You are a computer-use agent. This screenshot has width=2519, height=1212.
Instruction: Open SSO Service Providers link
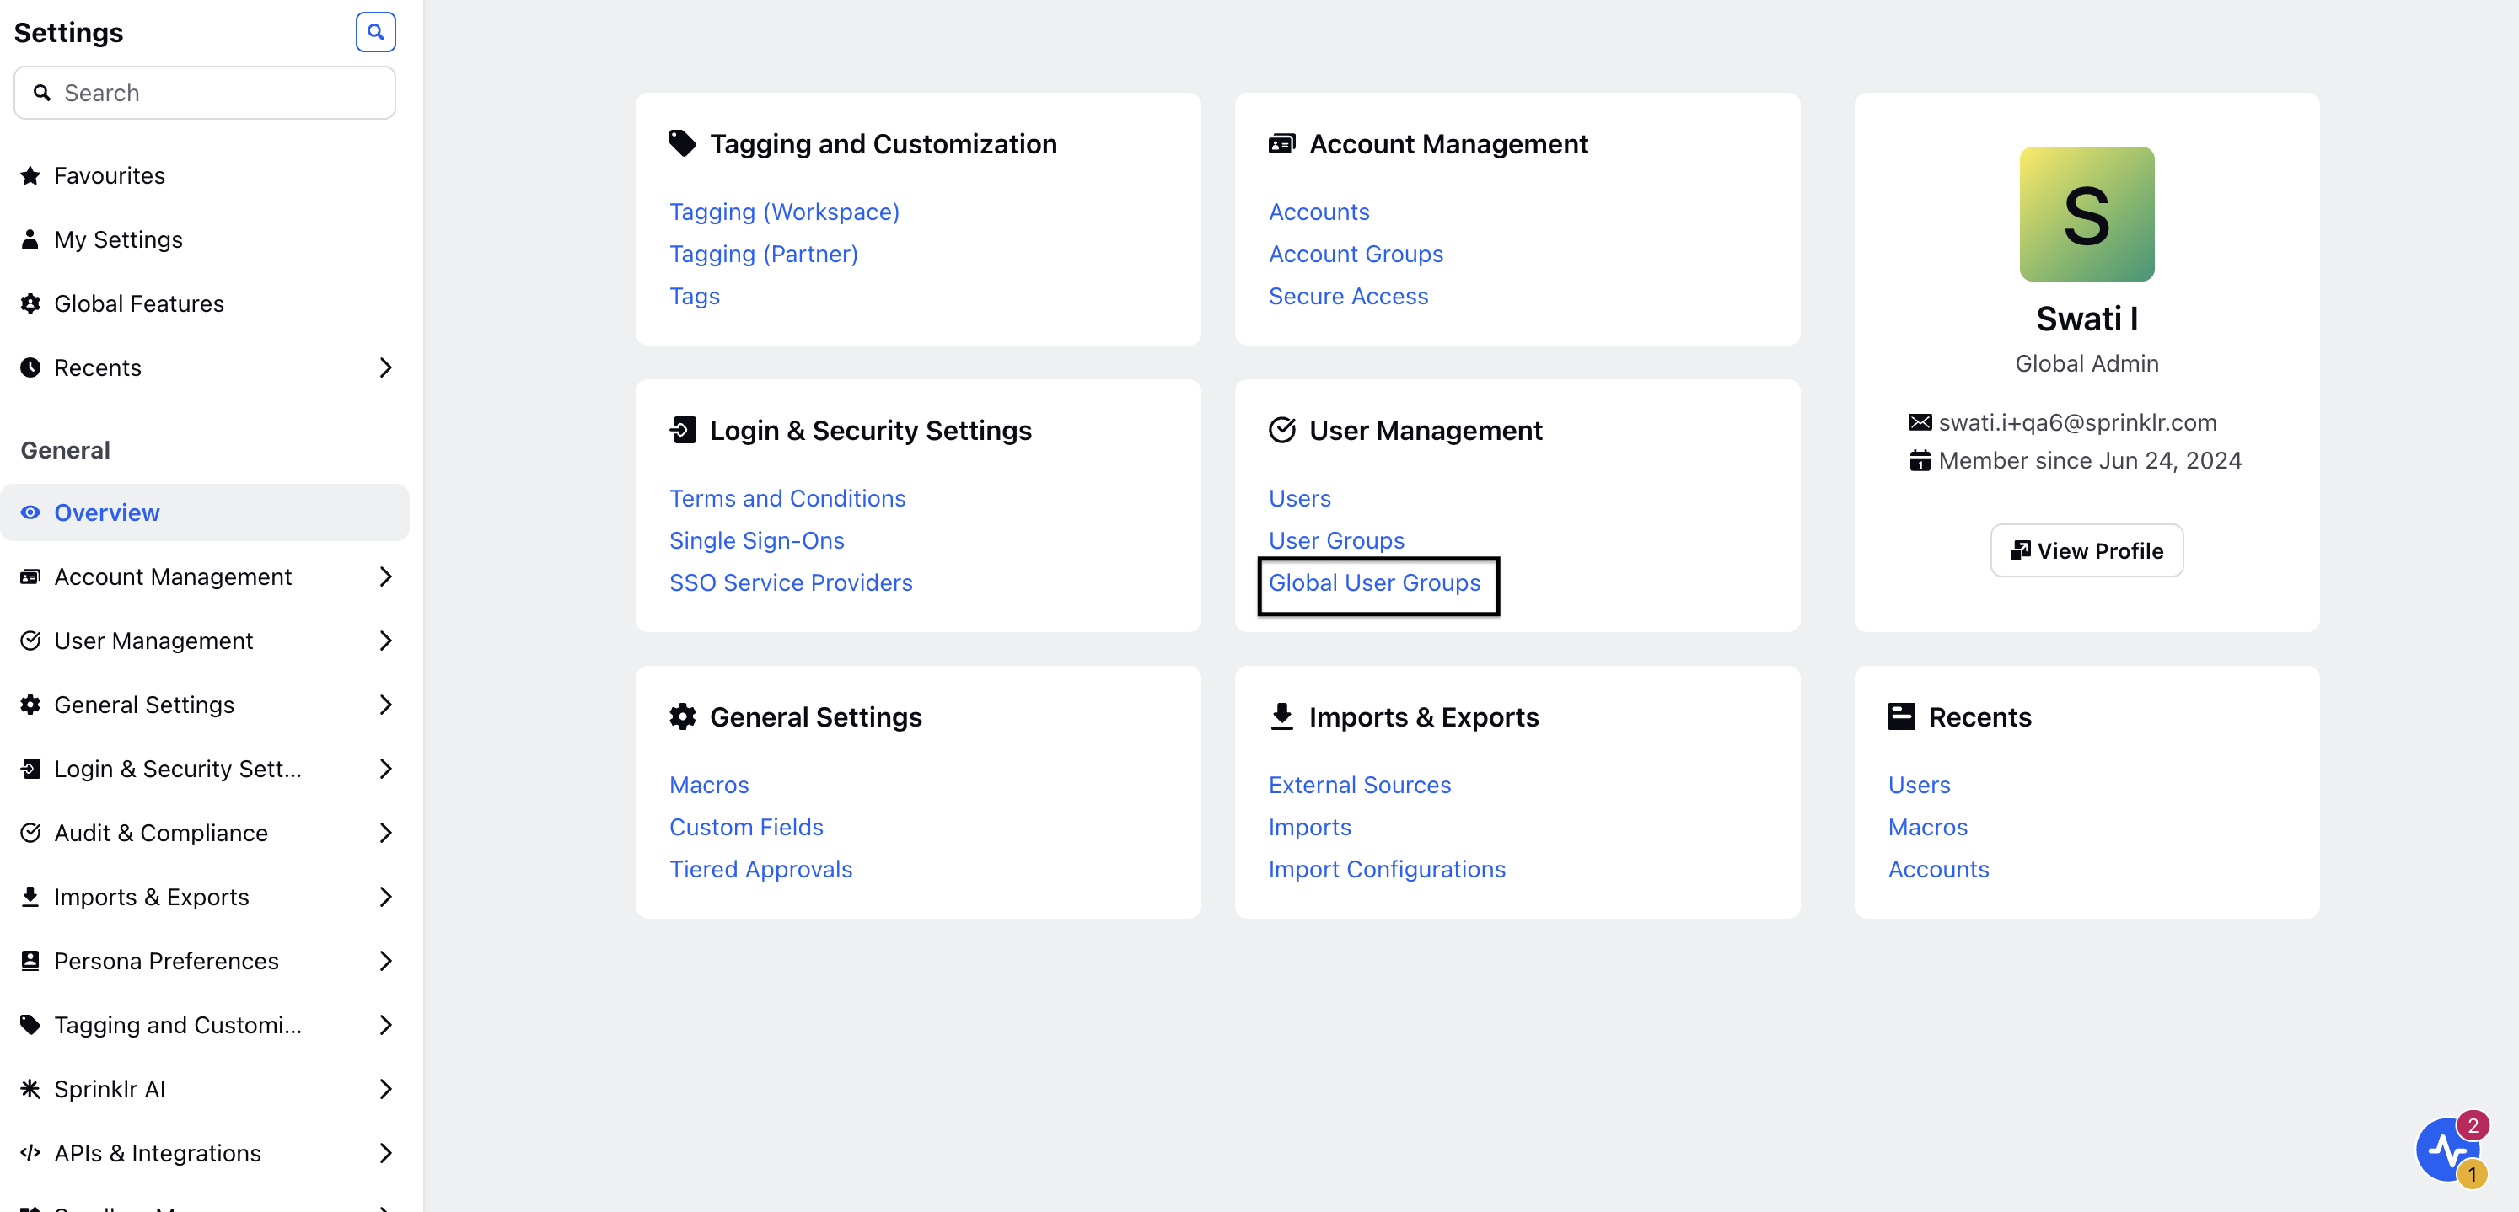coord(790,582)
